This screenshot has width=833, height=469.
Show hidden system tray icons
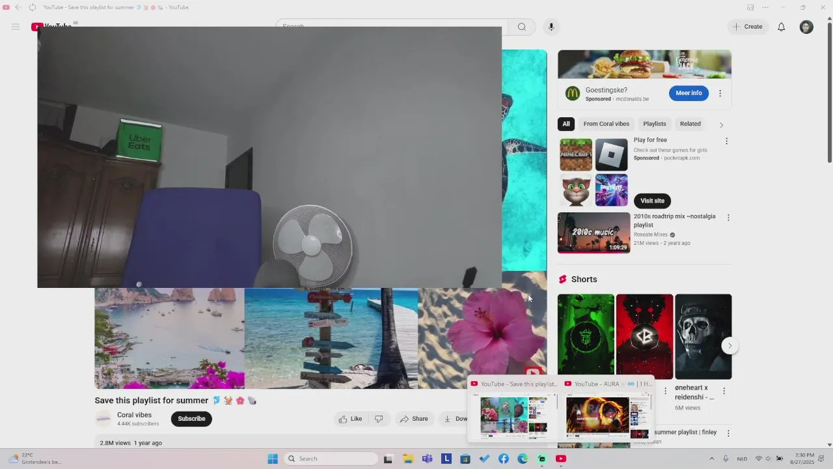[x=711, y=459]
